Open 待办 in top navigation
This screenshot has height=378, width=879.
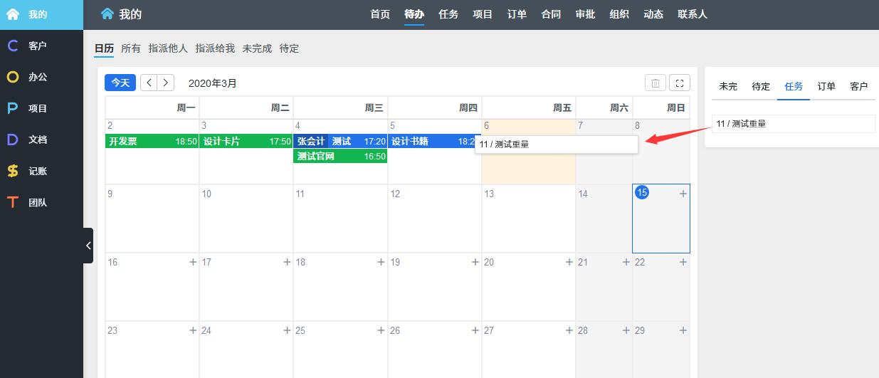[414, 14]
